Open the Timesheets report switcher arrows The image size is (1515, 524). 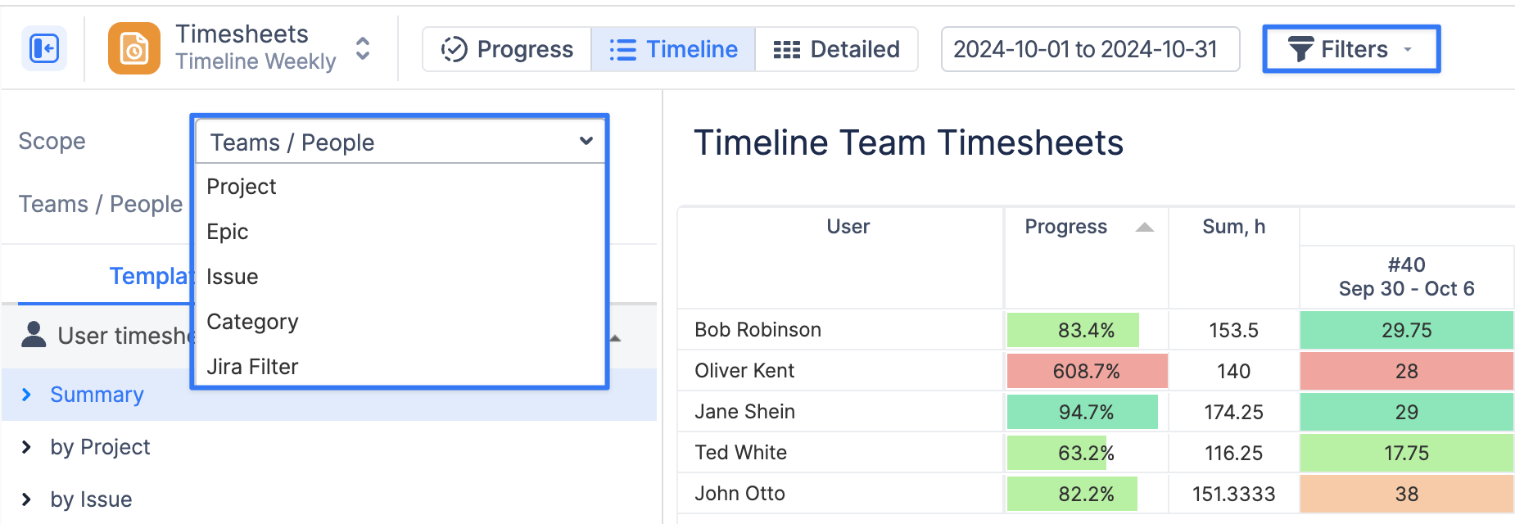[x=363, y=49]
